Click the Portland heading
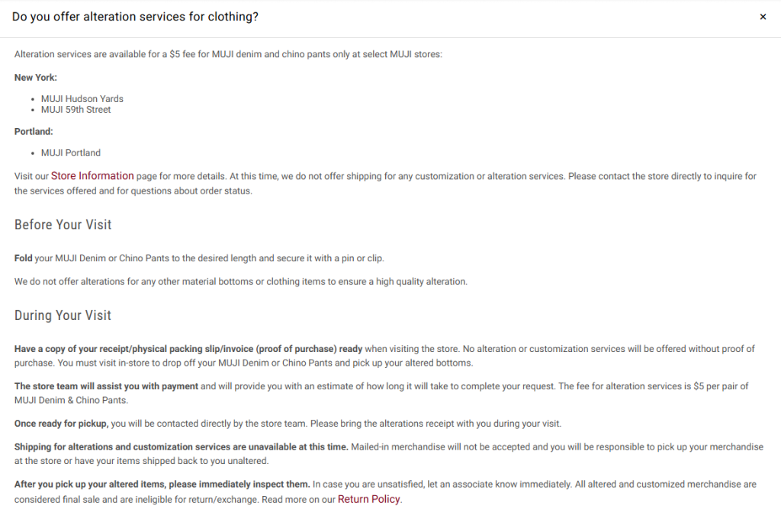Image resolution: width=781 pixels, height=512 pixels. tap(34, 132)
